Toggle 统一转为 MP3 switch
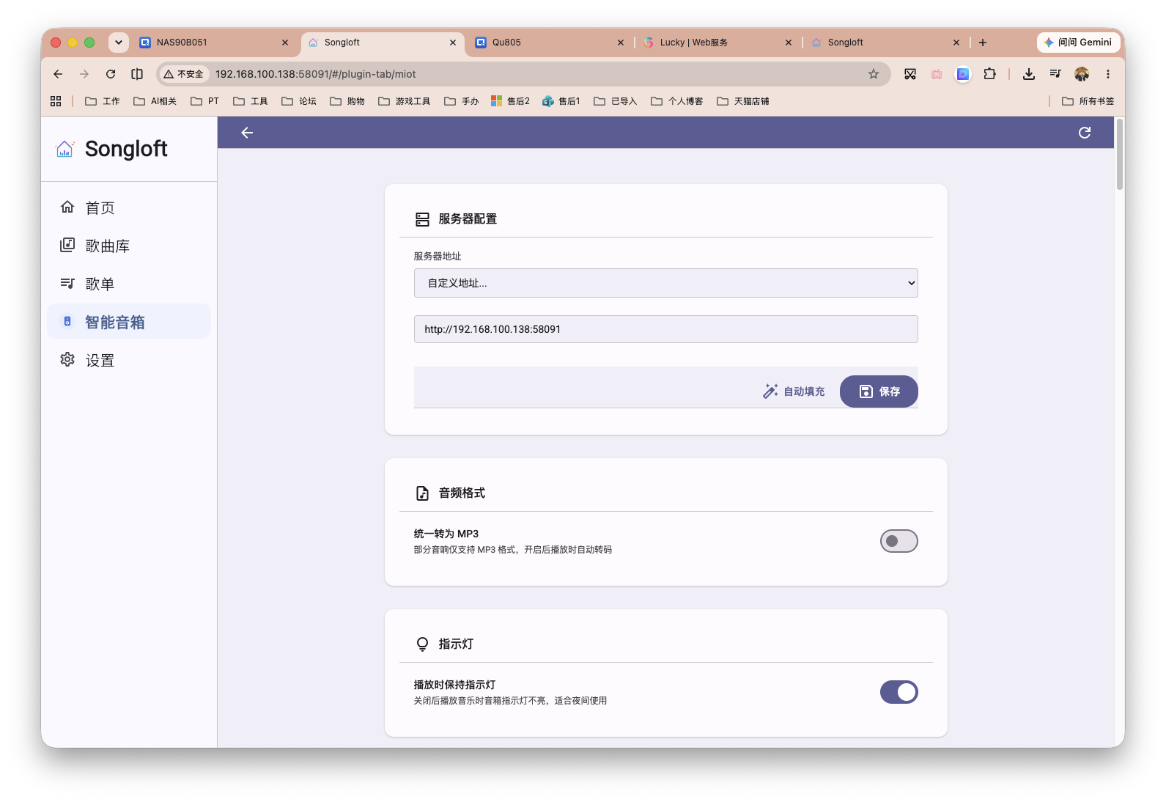1166x802 pixels. [x=899, y=541]
